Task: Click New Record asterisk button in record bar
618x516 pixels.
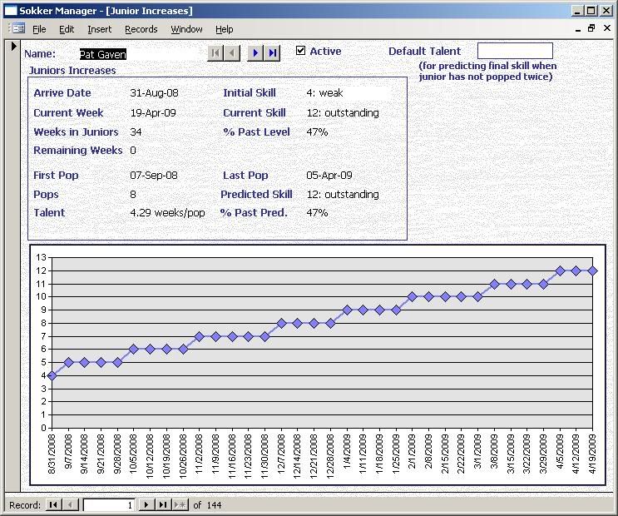Action: coord(180,505)
